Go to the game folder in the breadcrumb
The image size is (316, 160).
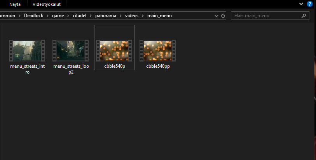point(58,16)
